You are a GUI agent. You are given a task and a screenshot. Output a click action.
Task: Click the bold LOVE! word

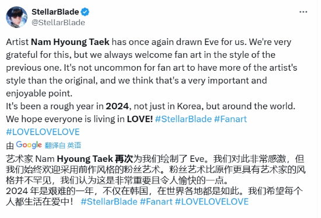[140, 119]
